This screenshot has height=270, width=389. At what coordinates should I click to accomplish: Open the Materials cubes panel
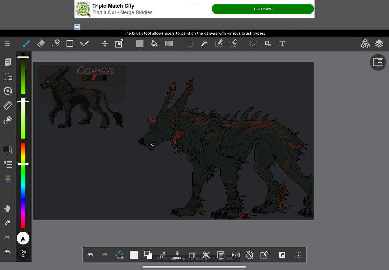[x=365, y=44]
